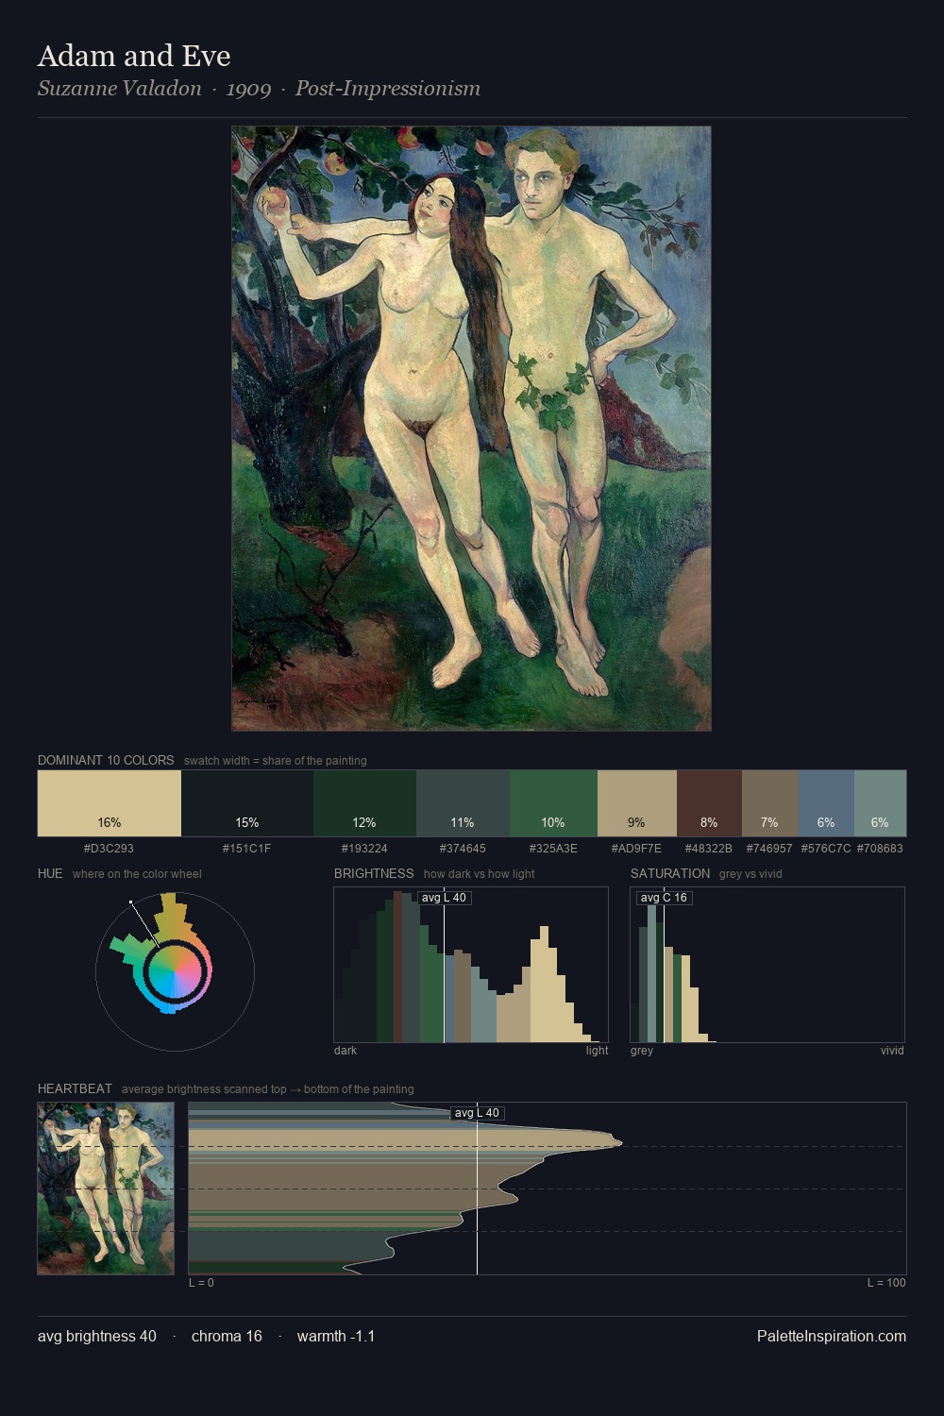Click the '#AD9F7E' hex code text
This screenshot has width=944, height=1416.
636,849
